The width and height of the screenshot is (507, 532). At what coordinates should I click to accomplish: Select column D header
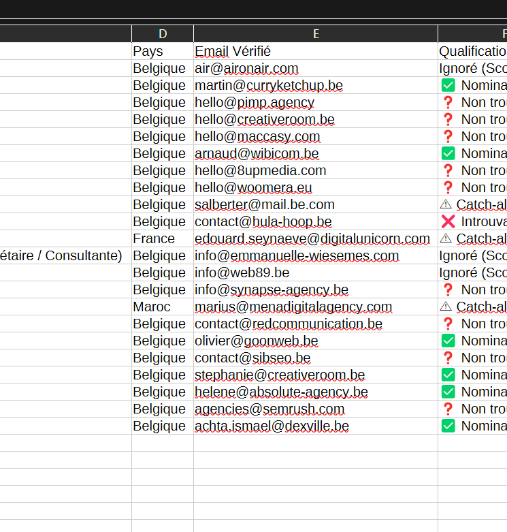(163, 33)
